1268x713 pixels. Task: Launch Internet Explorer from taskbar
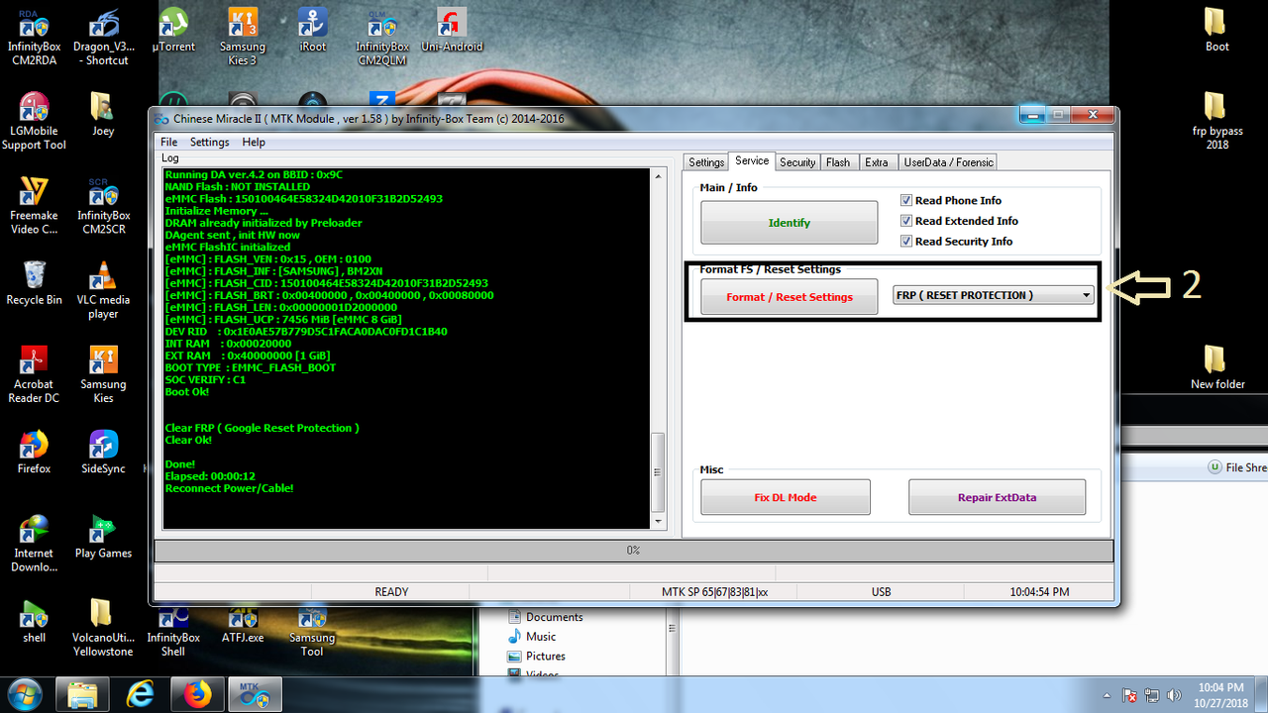click(x=141, y=695)
